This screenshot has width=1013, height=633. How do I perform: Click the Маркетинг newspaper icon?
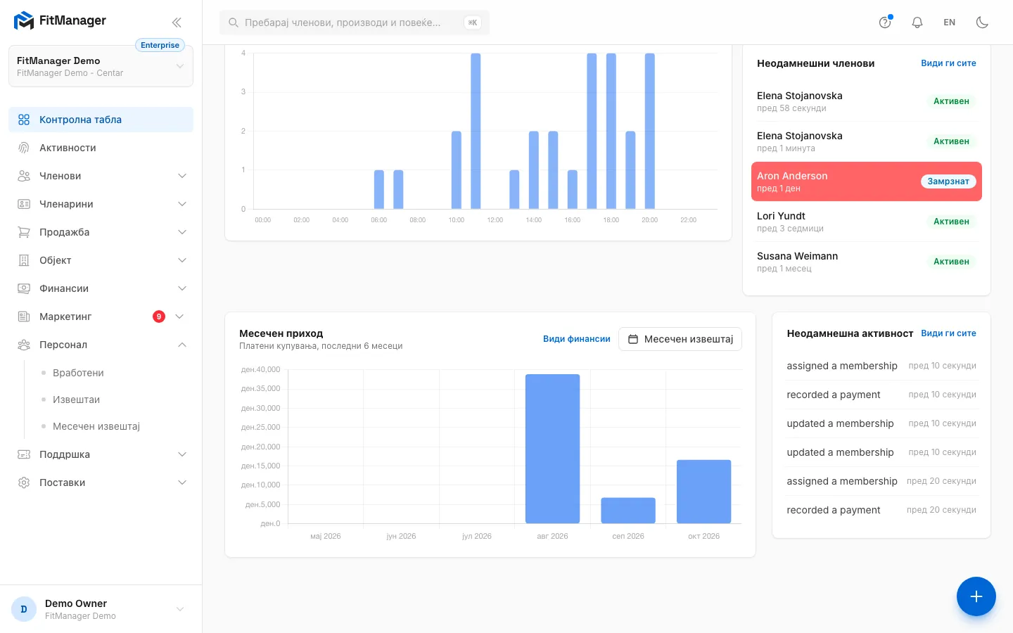(24, 316)
